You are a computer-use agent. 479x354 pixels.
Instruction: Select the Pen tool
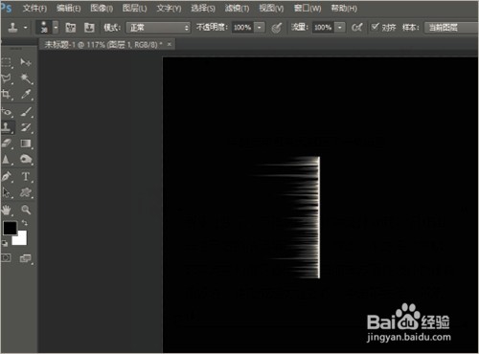[x=7, y=176]
